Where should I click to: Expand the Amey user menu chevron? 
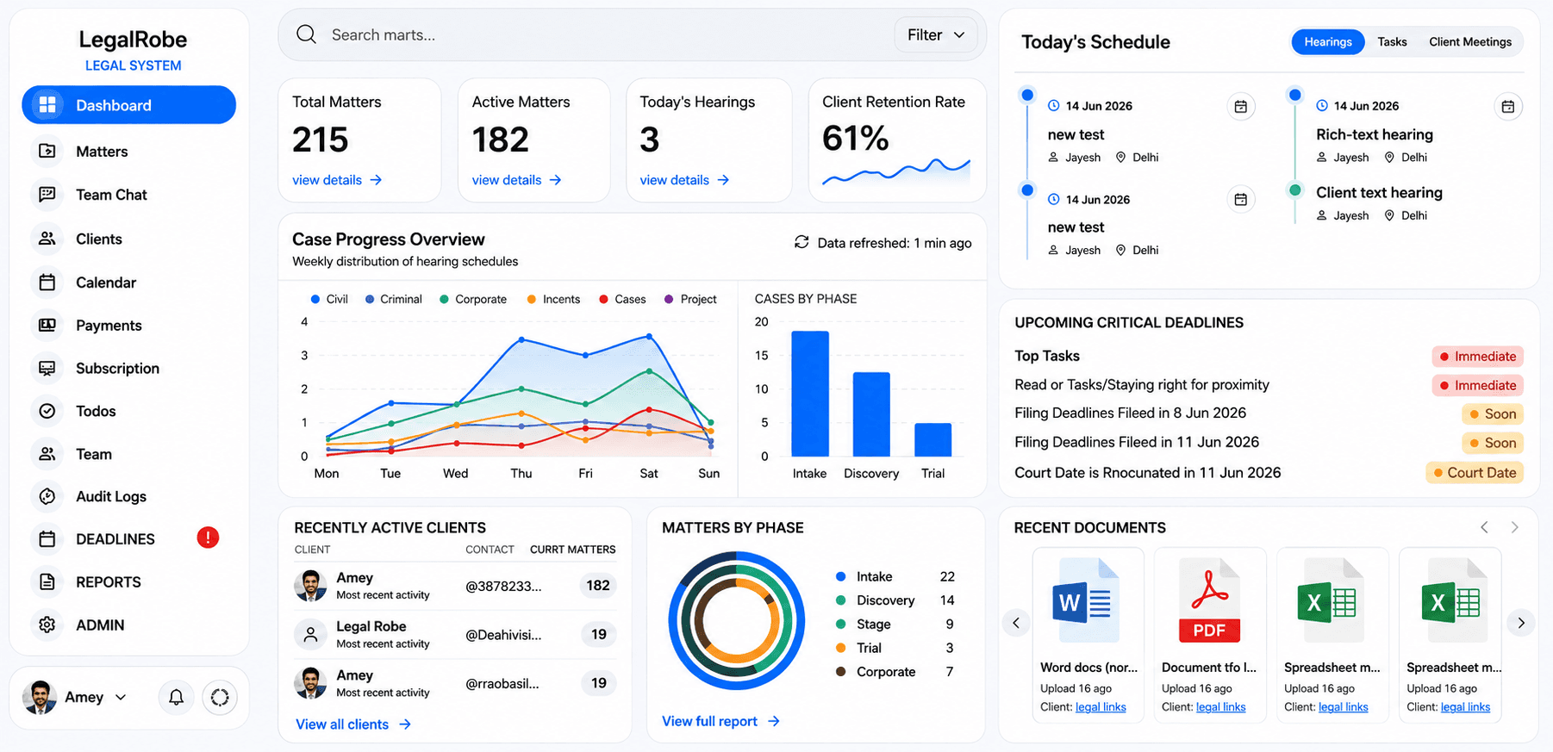tap(121, 697)
